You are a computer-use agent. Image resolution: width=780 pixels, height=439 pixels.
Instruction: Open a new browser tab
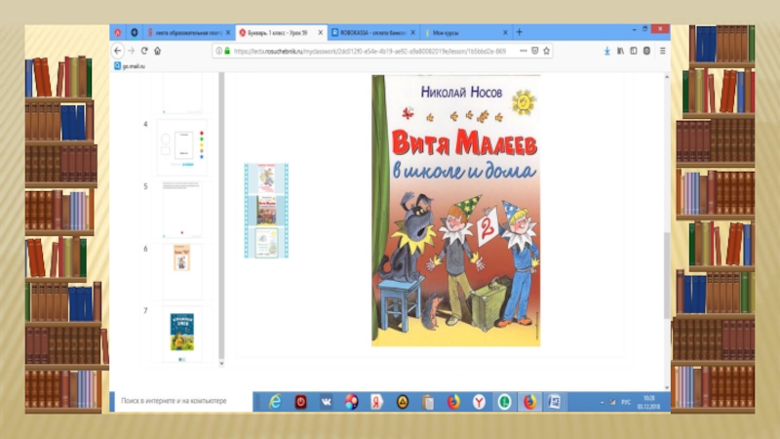click(x=519, y=31)
